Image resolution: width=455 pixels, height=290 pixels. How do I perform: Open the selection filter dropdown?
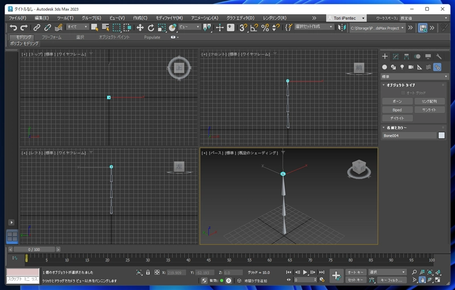tap(77, 27)
